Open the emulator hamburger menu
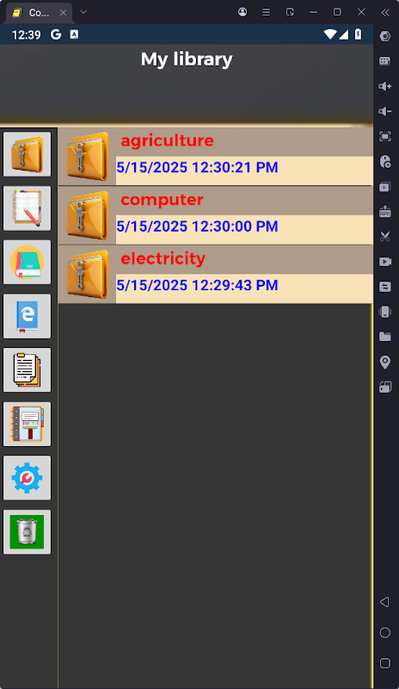The height and width of the screenshot is (689, 399). click(266, 12)
